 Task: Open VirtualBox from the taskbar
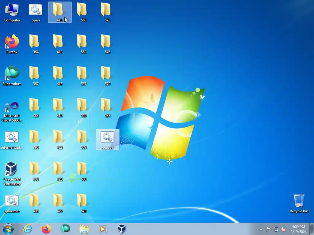pos(121,229)
